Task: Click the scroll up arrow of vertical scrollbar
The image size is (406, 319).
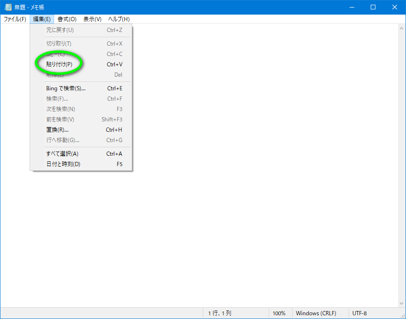Action: point(401,28)
